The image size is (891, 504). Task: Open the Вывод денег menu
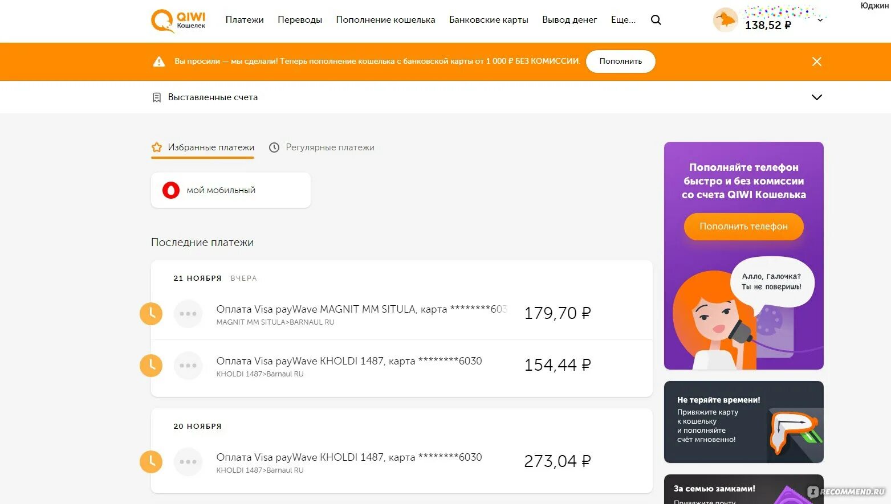(x=569, y=20)
